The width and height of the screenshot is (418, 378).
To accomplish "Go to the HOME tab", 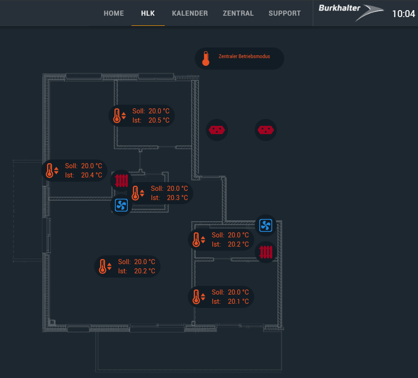I will pos(113,13).
